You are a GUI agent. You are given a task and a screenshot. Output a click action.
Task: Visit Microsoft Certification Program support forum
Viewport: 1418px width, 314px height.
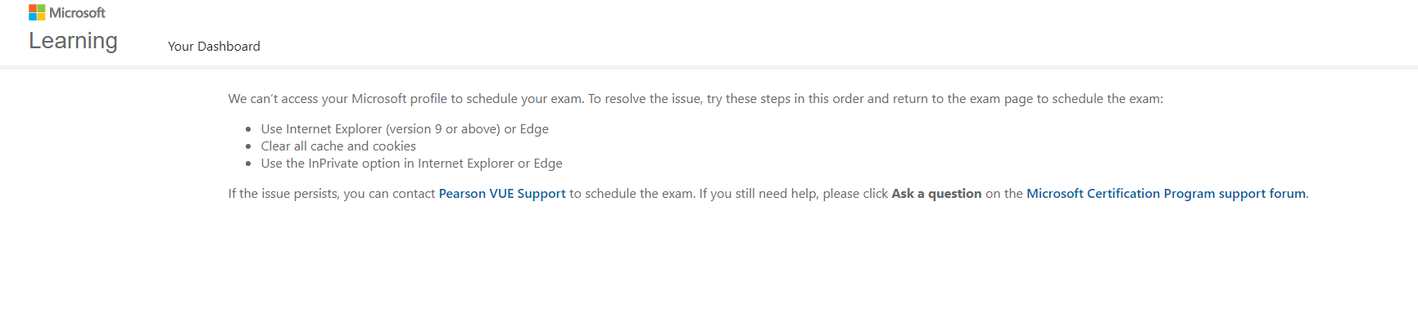[1166, 194]
